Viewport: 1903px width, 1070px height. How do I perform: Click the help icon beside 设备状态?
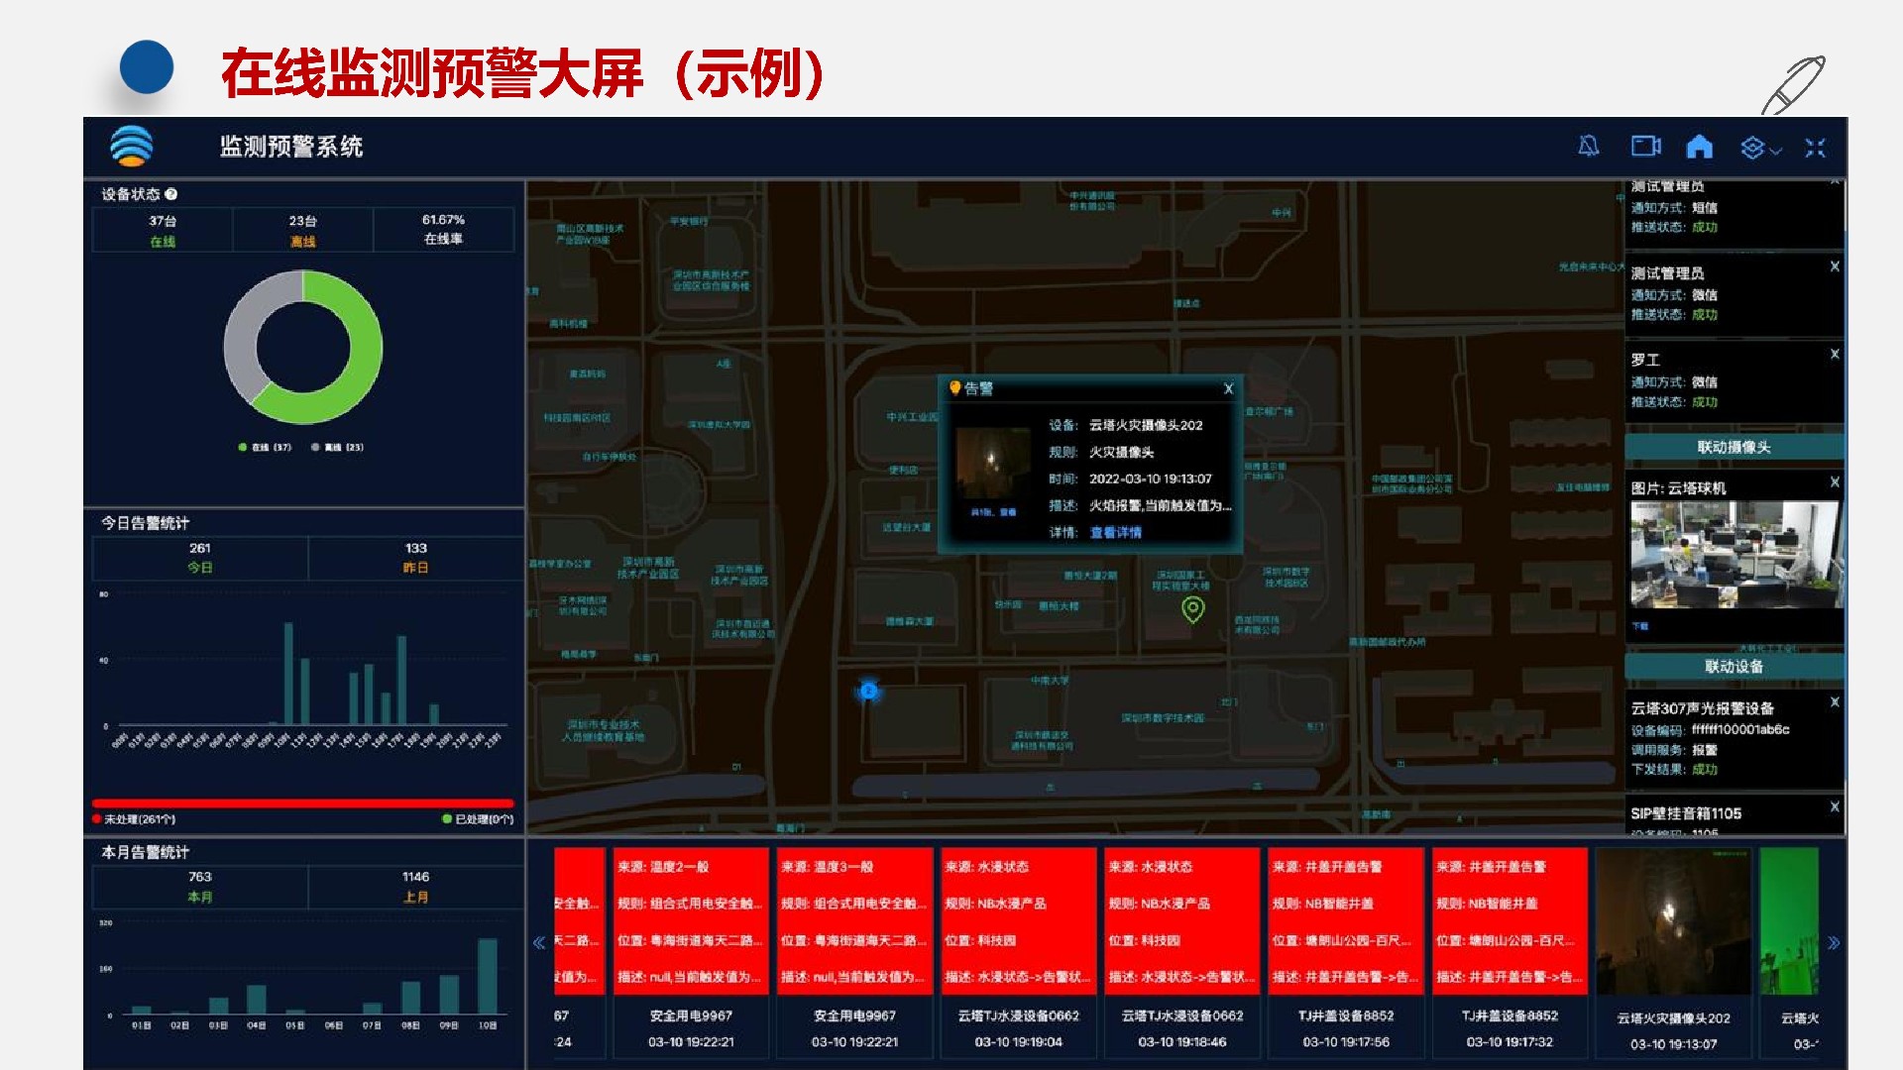[171, 194]
